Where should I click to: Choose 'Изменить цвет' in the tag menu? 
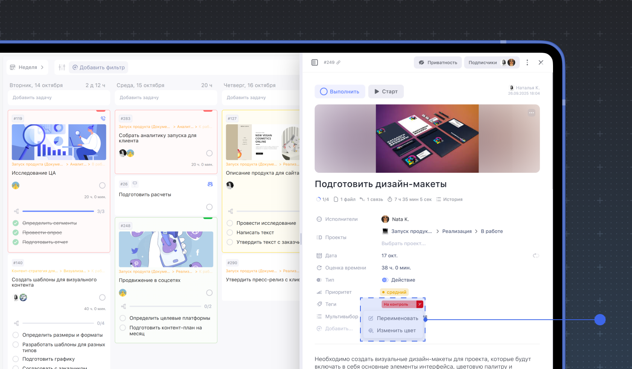(x=392, y=331)
